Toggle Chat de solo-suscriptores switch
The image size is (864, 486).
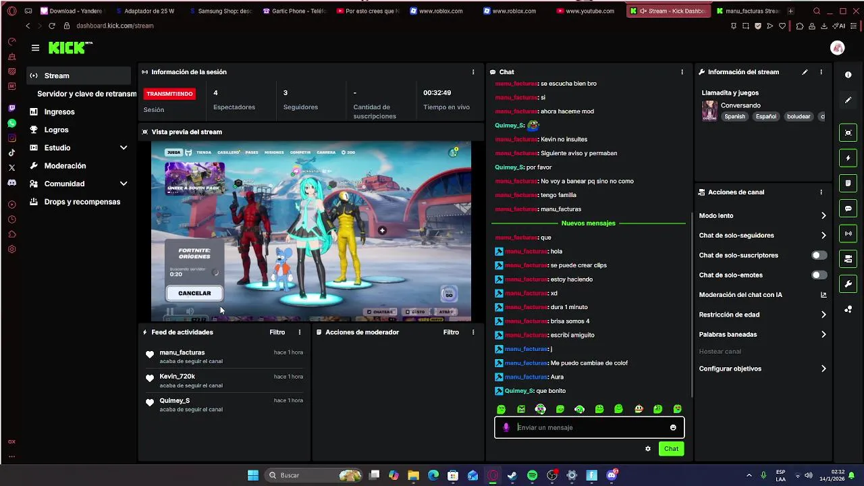tap(819, 255)
